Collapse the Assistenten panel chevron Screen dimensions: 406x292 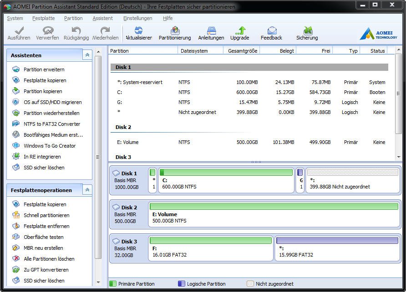tap(87, 55)
